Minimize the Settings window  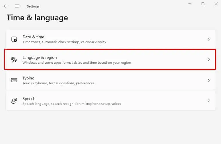pyautogui.click(x=190, y=4)
